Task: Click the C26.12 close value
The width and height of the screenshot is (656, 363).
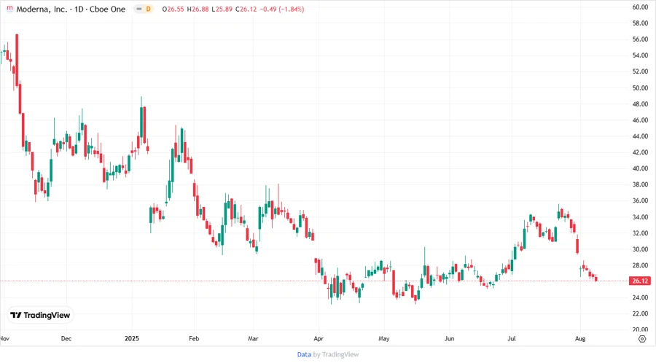Action: (246, 9)
